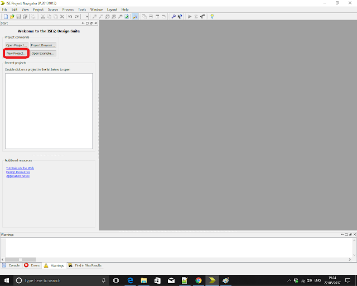This screenshot has height=286, width=357.
Task: Click the Tile Horizontally toolbar icon
Action: [x=151, y=16]
